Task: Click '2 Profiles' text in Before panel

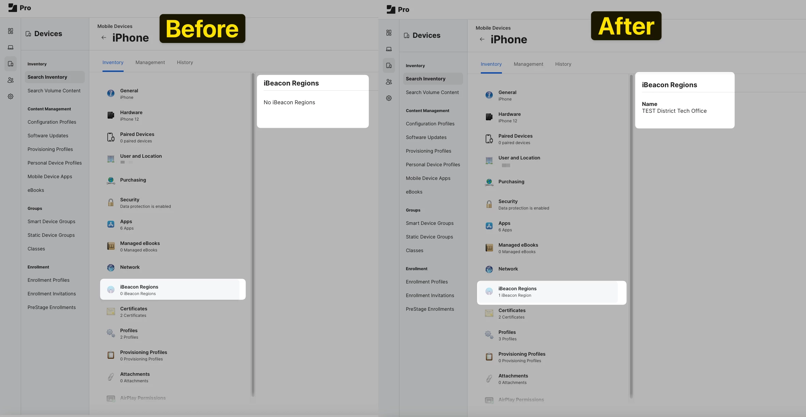Action: coord(129,337)
